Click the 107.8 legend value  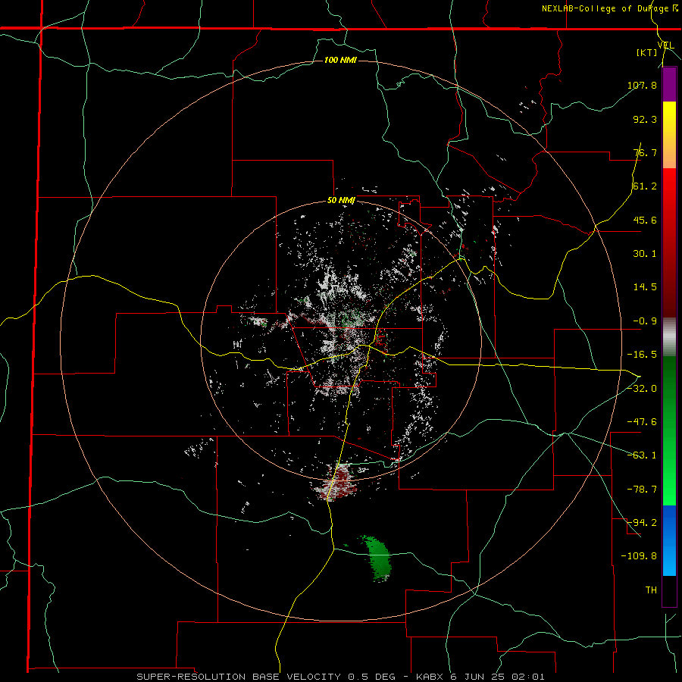pyautogui.click(x=642, y=85)
